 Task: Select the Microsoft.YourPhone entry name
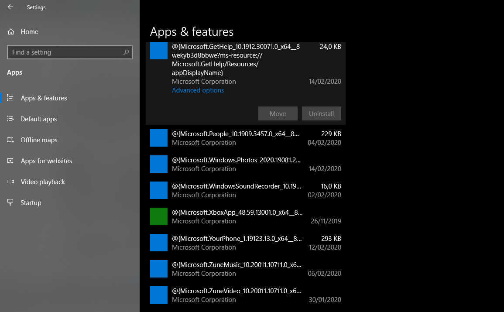coord(237,239)
